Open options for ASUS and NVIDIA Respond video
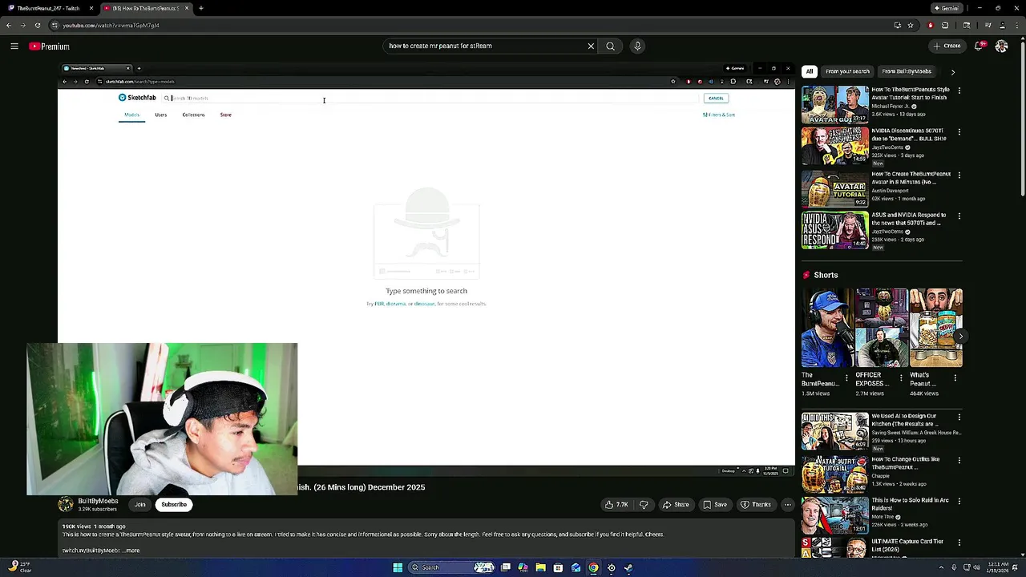 (x=959, y=216)
